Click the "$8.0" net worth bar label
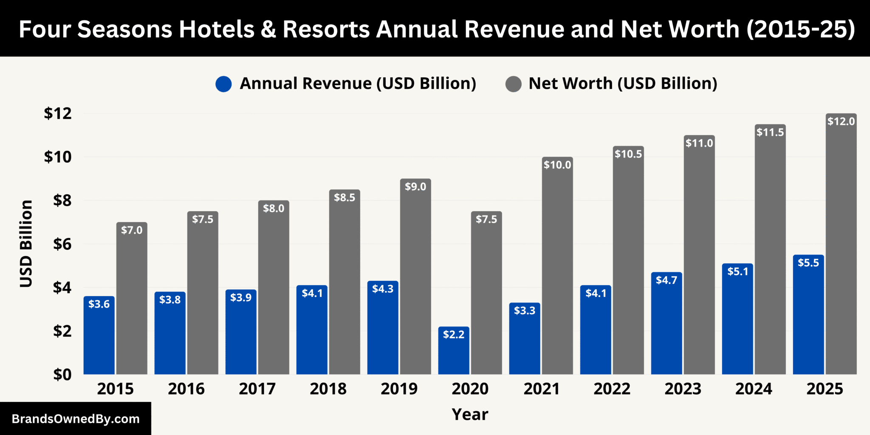 [274, 209]
